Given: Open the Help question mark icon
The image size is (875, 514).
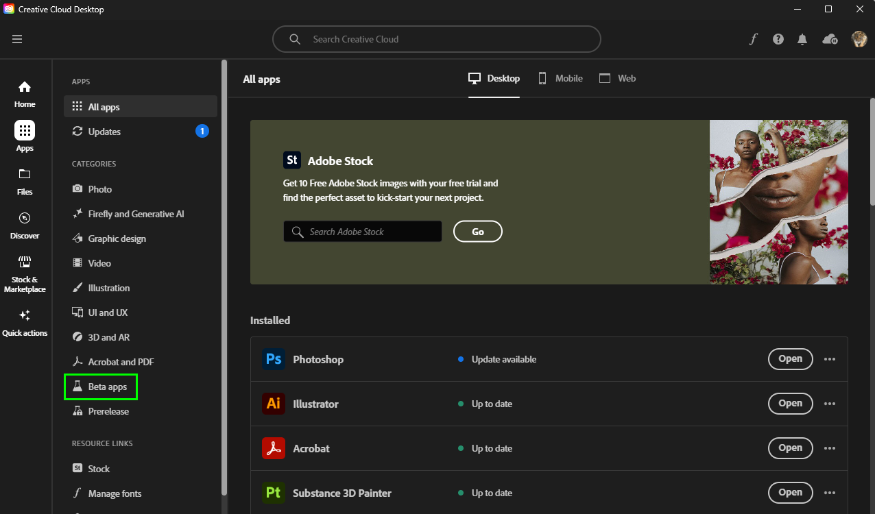Looking at the screenshot, I should pyautogui.click(x=778, y=39).
